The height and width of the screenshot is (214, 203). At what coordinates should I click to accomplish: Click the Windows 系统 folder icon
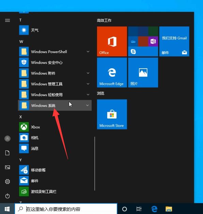point(24,105)
